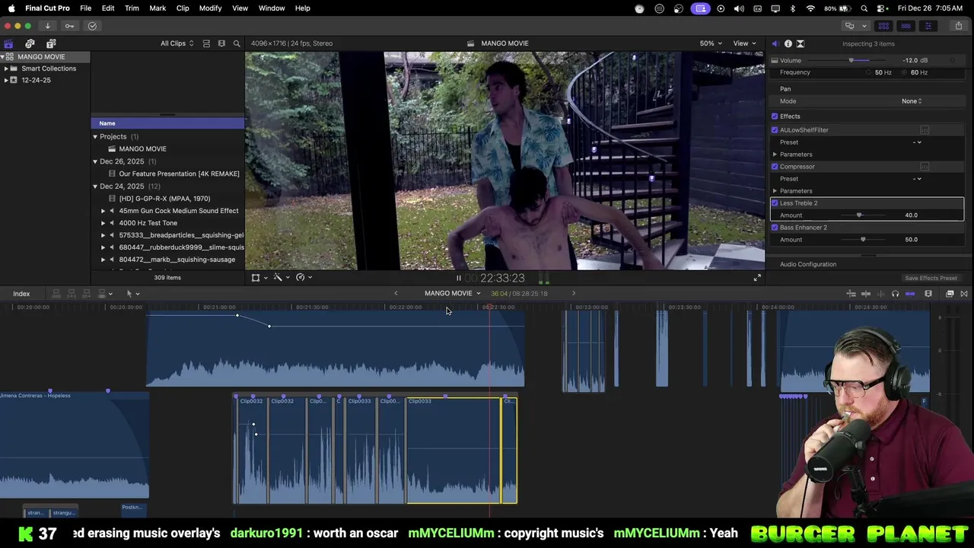Screen dimensions: 974x548
Task: Click the browser search magnifier icon
Action: (237, 43)
